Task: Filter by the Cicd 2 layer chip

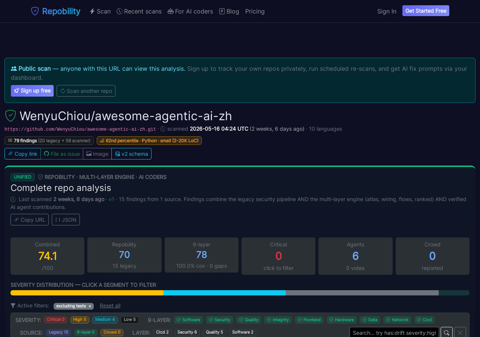Action: pos(162,333)
